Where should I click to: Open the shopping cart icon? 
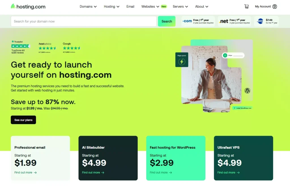[246, 7]
